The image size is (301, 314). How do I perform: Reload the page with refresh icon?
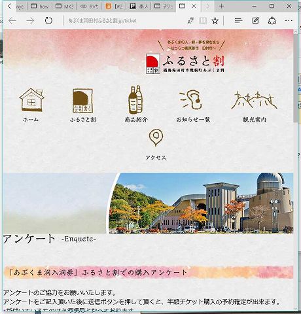[x=48, y=21]
